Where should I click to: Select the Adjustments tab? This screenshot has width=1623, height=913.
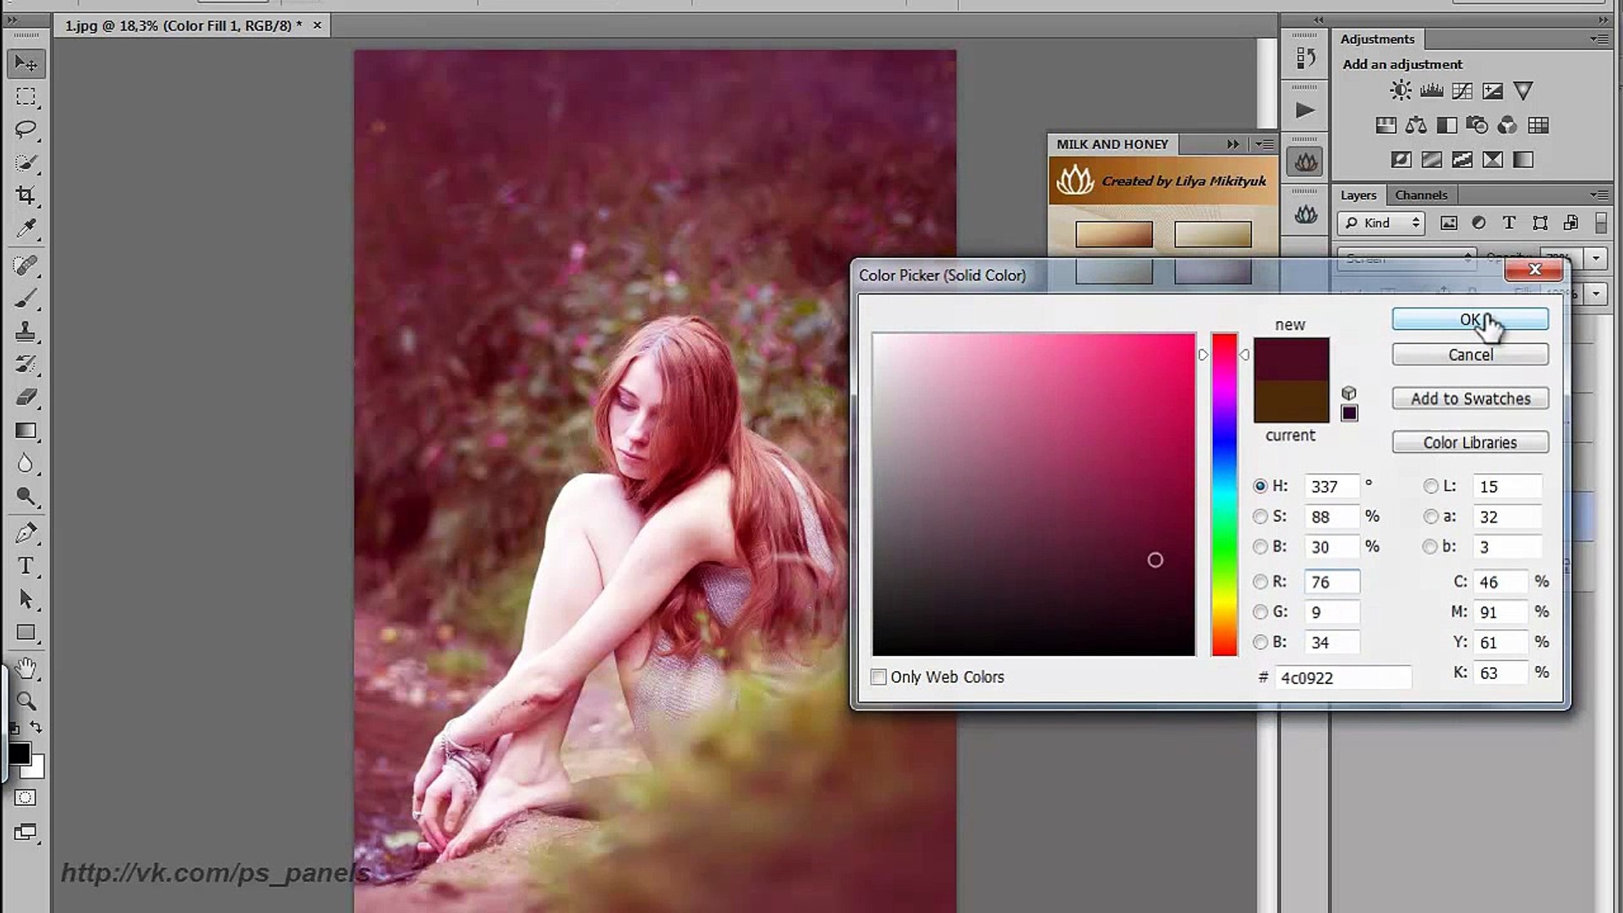tap(1377, 39)
